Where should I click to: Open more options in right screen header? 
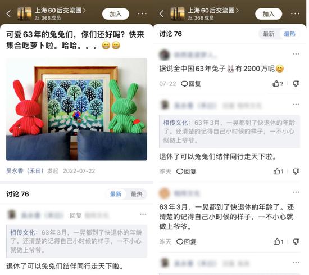[x=295, y=14]
